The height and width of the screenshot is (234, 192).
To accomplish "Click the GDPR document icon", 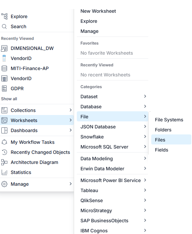I will click(4, 89).
